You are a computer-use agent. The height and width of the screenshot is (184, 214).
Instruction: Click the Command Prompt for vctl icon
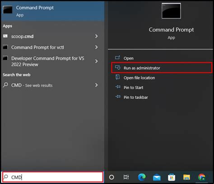coord(5,47)
